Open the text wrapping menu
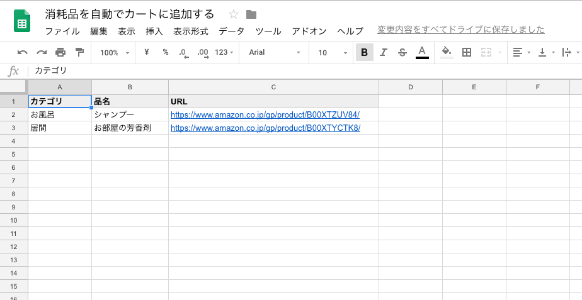582x300 pixels. tap(570, 52)
